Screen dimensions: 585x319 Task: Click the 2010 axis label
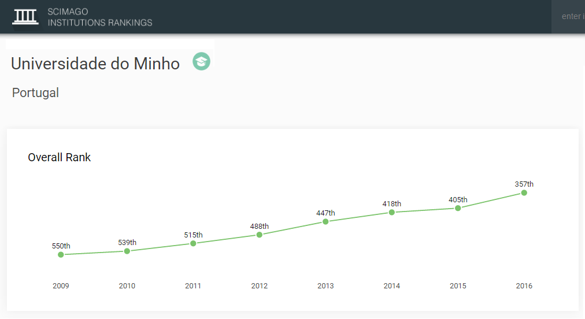click(127, 286)
